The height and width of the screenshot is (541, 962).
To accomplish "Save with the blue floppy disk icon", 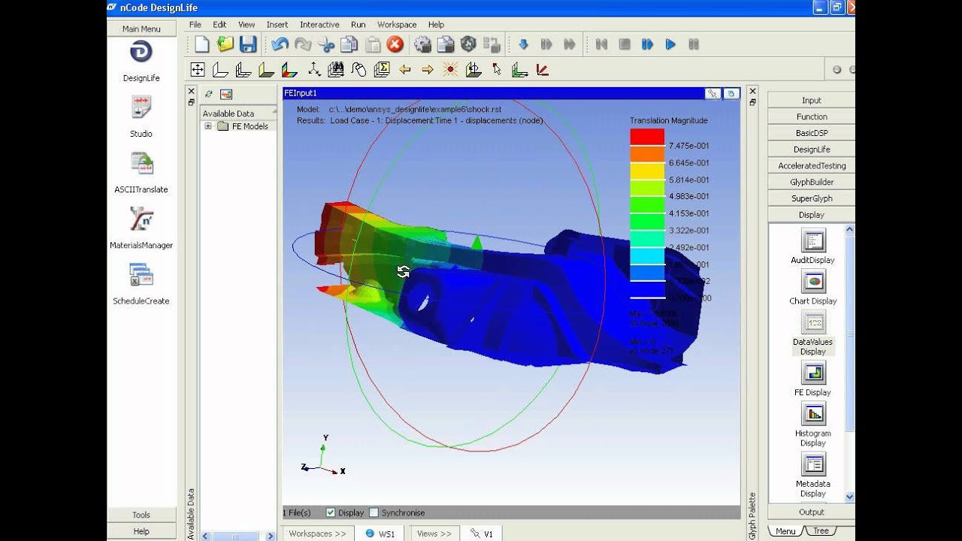I will 248,44.
